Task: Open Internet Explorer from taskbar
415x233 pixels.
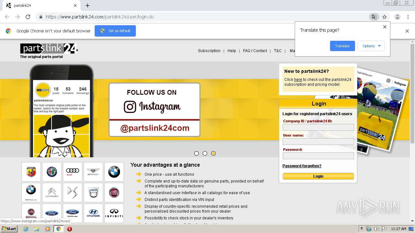Action: point(26,229)
